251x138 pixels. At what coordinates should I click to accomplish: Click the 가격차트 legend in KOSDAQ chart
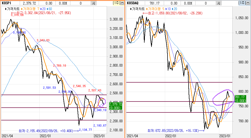pos(138,9)
